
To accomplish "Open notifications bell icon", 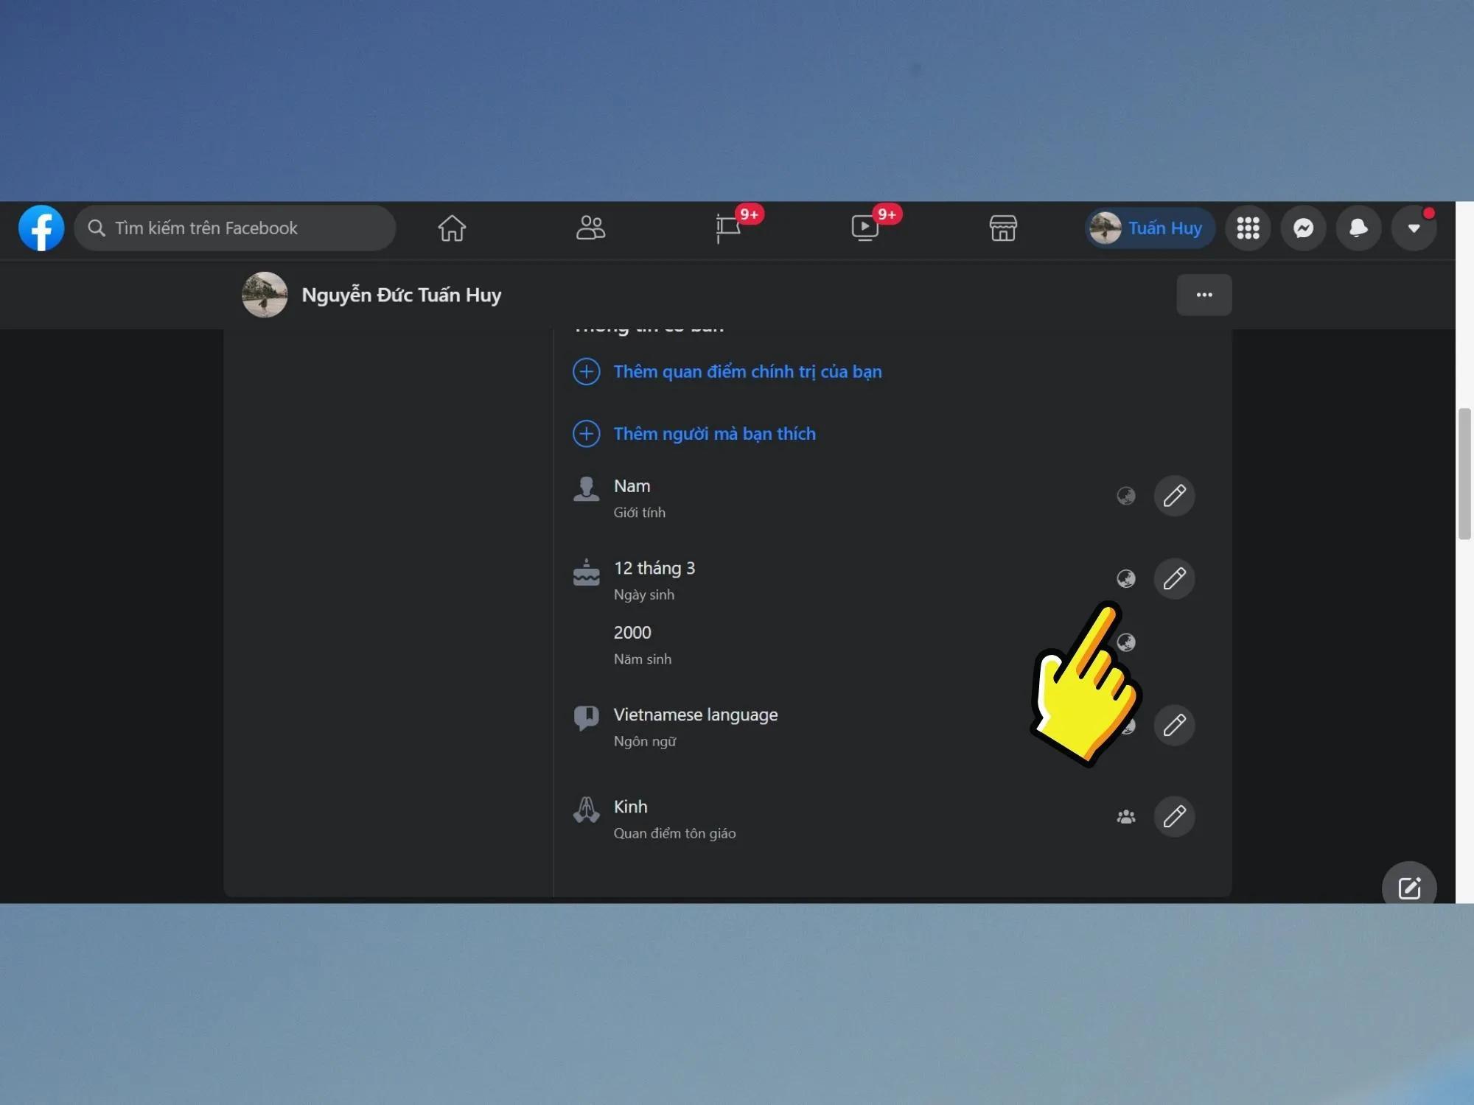I will point(1358,228).
